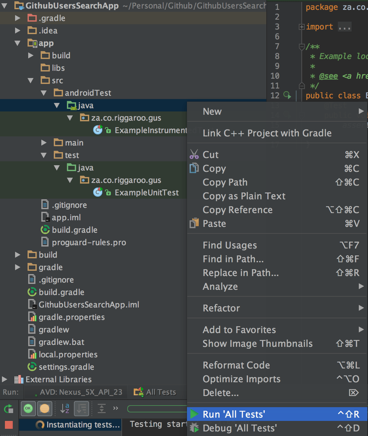Click the scissors Cut icon in context menu

[x=194, y=154]
